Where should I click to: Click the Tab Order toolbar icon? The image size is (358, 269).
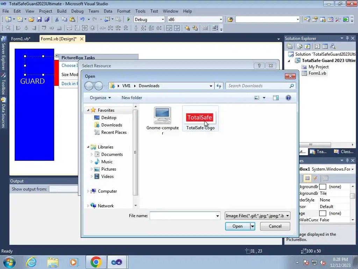tap(215, 28)
